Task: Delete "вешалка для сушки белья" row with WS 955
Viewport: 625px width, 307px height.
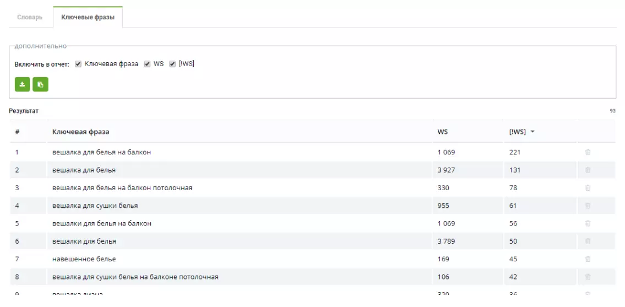Action: (588, 206)
